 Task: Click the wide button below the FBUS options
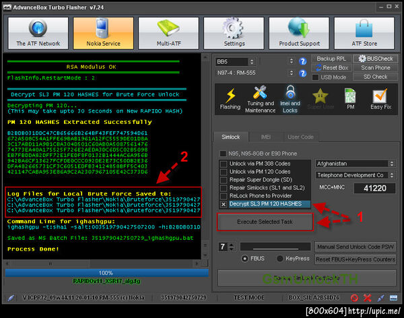306,278
